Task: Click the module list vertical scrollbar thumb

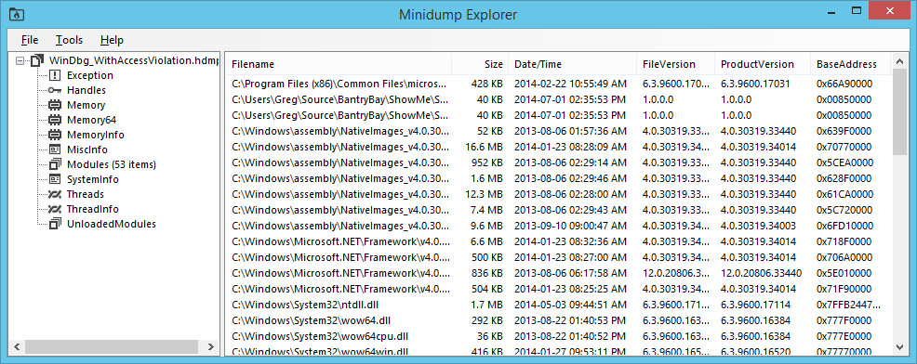Action: tap(901, 112)
